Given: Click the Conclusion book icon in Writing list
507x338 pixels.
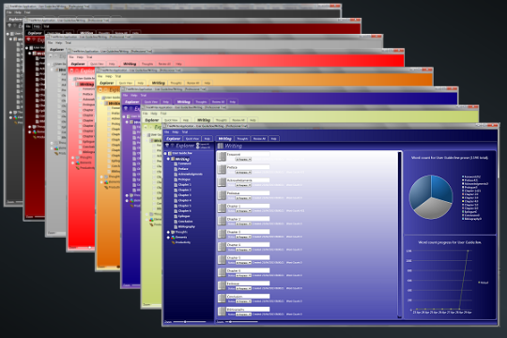Looking at the screenshot, I should (222, 299).
